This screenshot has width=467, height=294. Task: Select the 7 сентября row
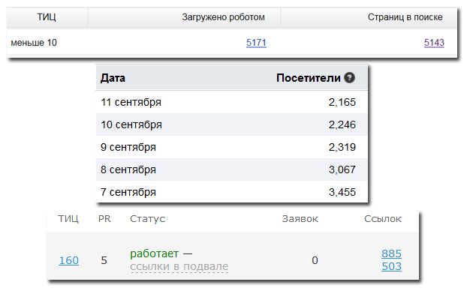click(x=231, y=192)
